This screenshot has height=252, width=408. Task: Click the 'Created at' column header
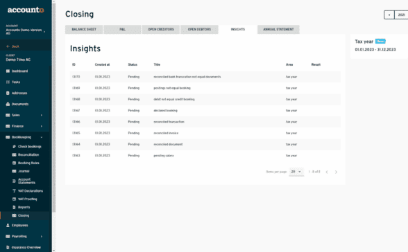click(x=102, y=64)
